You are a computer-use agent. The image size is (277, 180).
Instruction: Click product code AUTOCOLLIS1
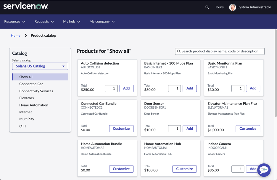click(91, 67)
